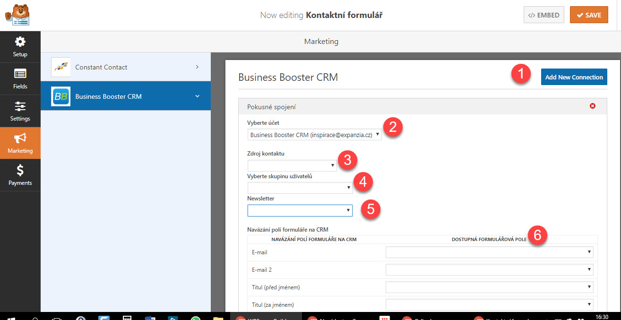The width and height of the screenshot is (621, 320).
Task: Open the Vyberte účet account dropdown
Action: [x=314, y=135]
